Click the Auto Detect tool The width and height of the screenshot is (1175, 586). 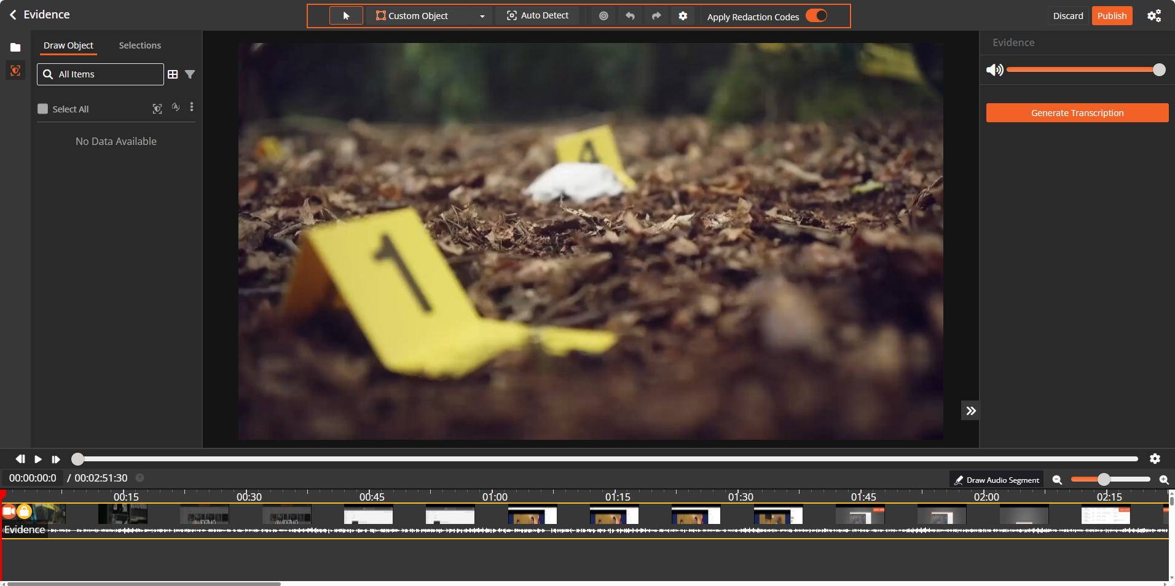tap(538, 16)
